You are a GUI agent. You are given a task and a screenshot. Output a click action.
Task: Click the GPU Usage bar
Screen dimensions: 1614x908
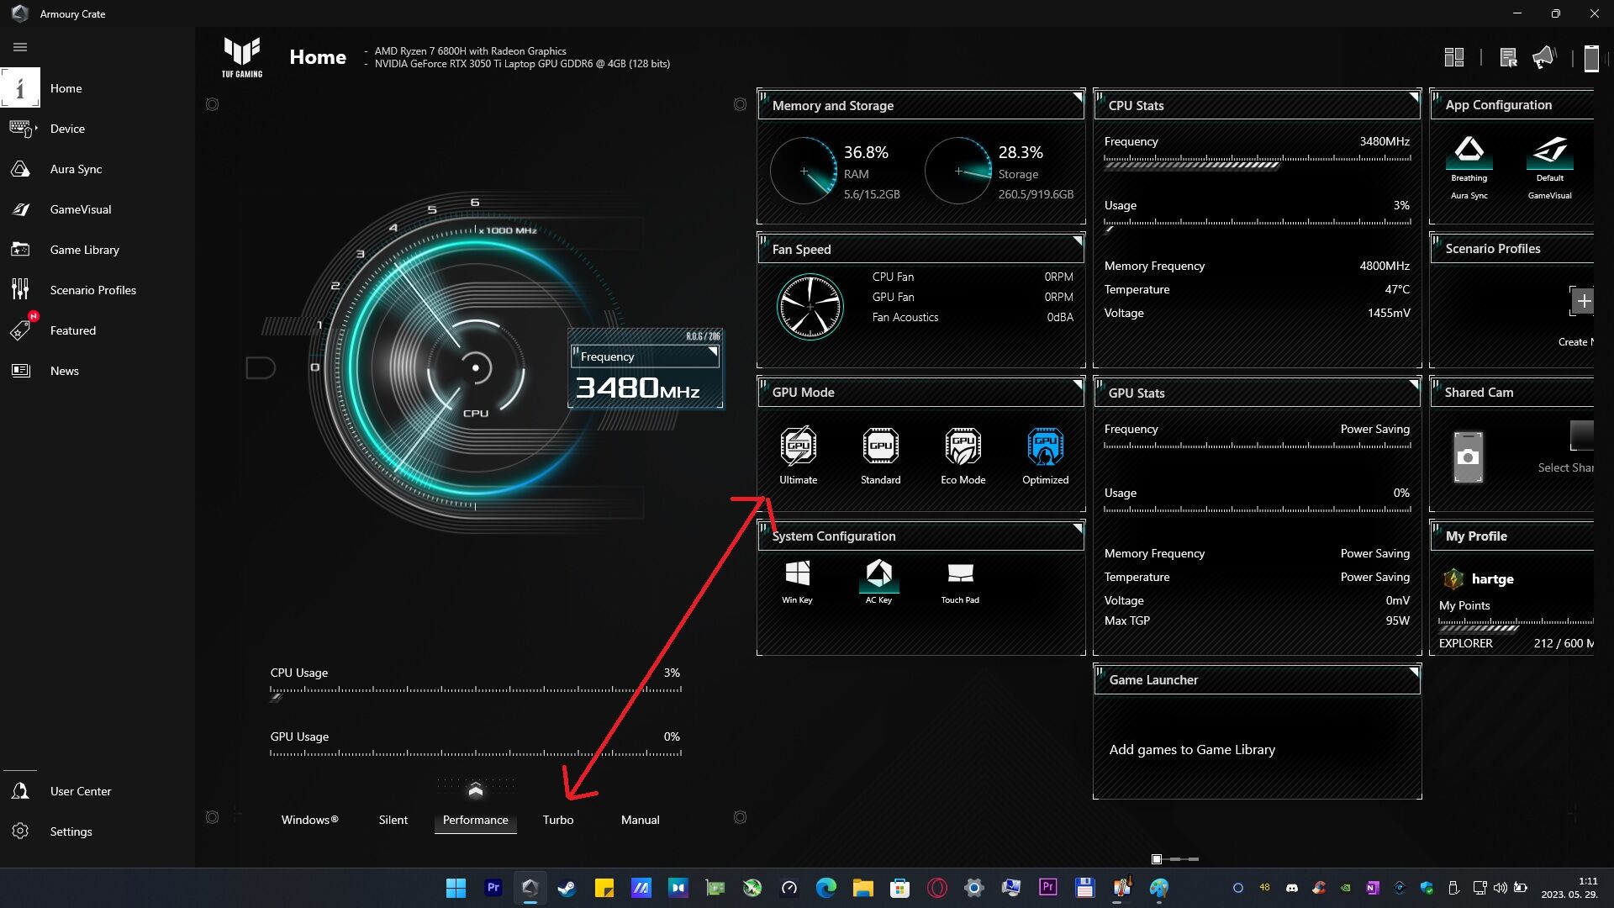tap(475, 754)
